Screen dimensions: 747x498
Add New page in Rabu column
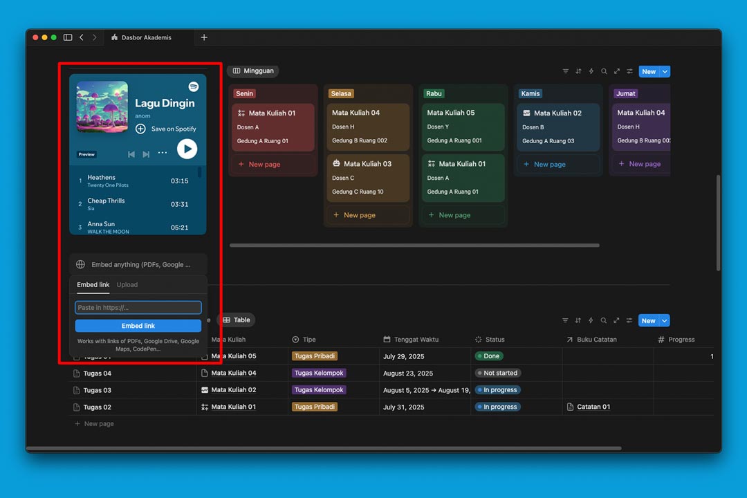point(463,215)
